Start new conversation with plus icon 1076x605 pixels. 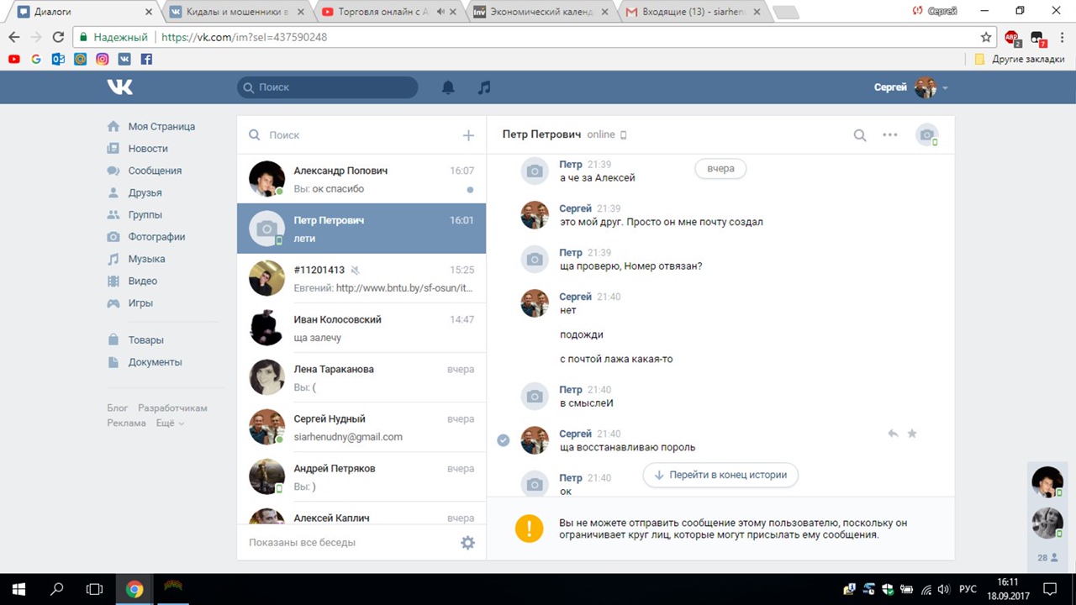468,135
